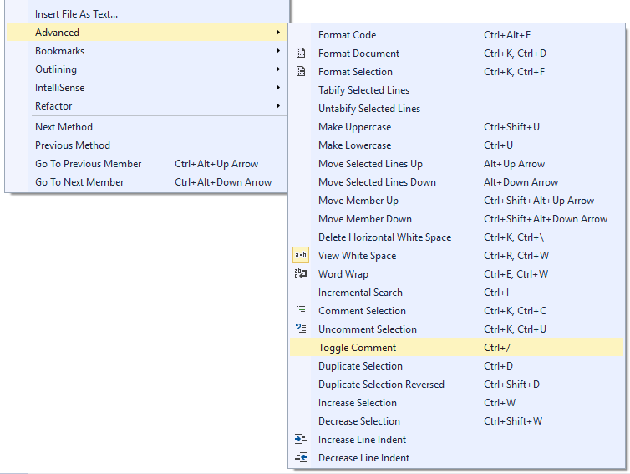Open the Advanced menu entry
This screenshot has width=630, height=474.
point(147,32)
